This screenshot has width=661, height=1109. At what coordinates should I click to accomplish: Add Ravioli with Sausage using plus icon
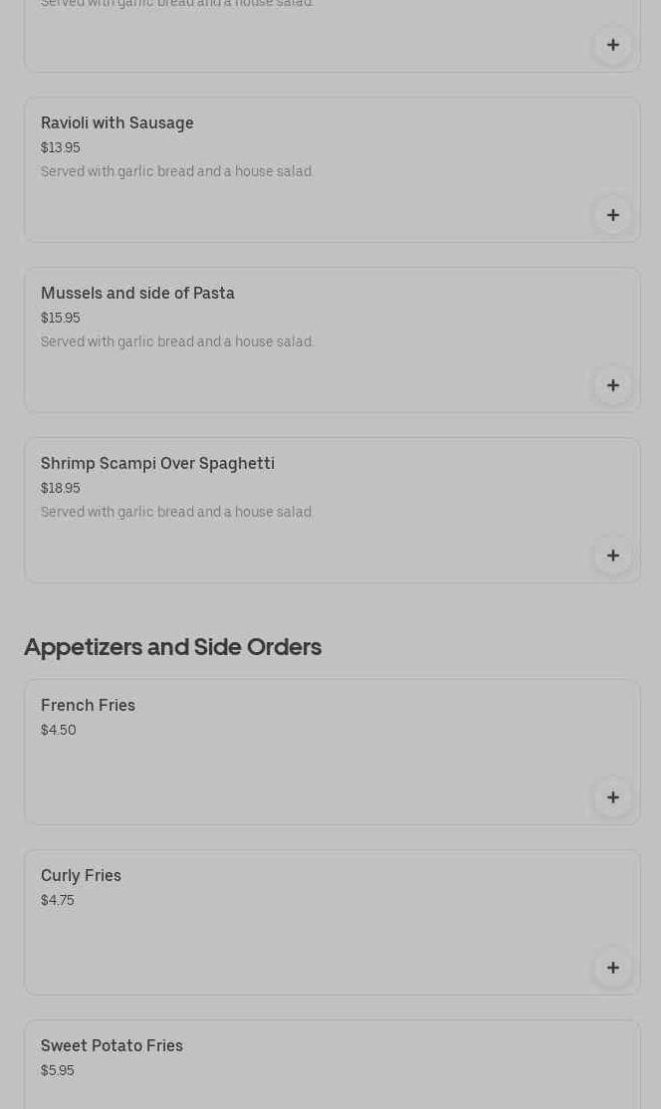[x=613, y=215]
